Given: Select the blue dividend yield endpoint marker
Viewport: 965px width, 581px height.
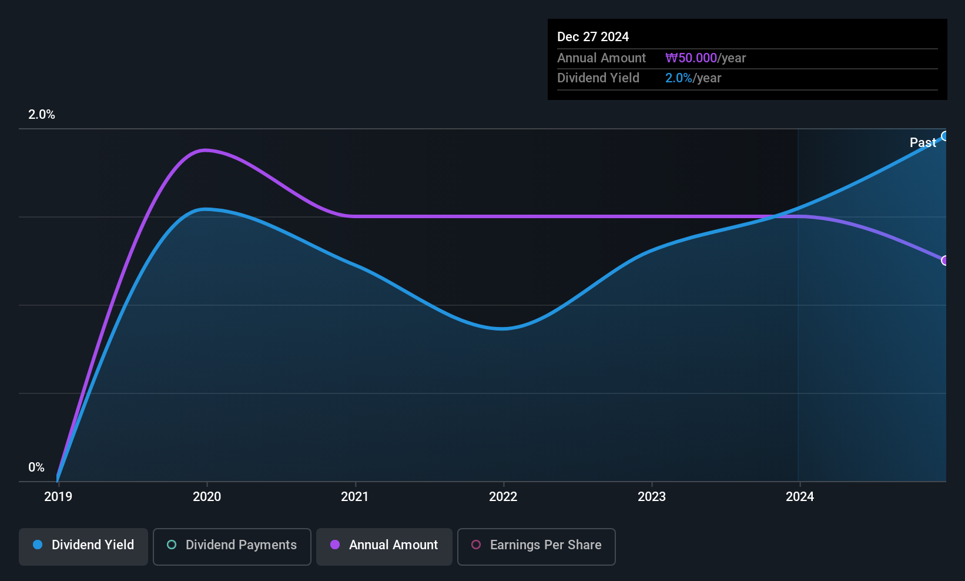Looking at the screenshot, I should point(945,136).
